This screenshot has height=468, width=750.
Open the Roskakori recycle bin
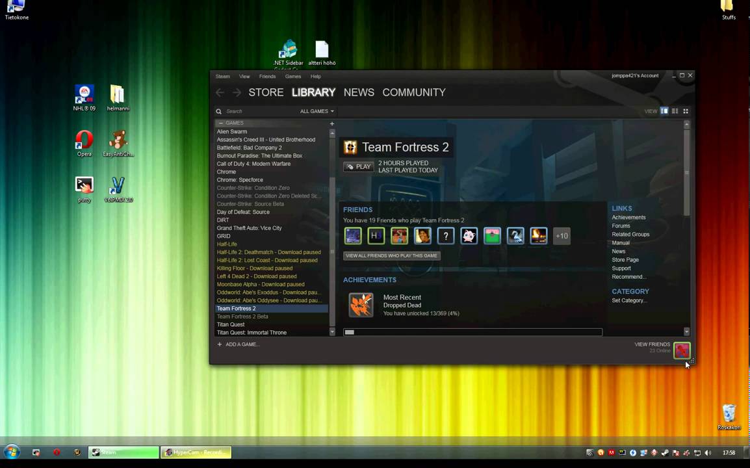pyautogui.click(x=729, y=417)
